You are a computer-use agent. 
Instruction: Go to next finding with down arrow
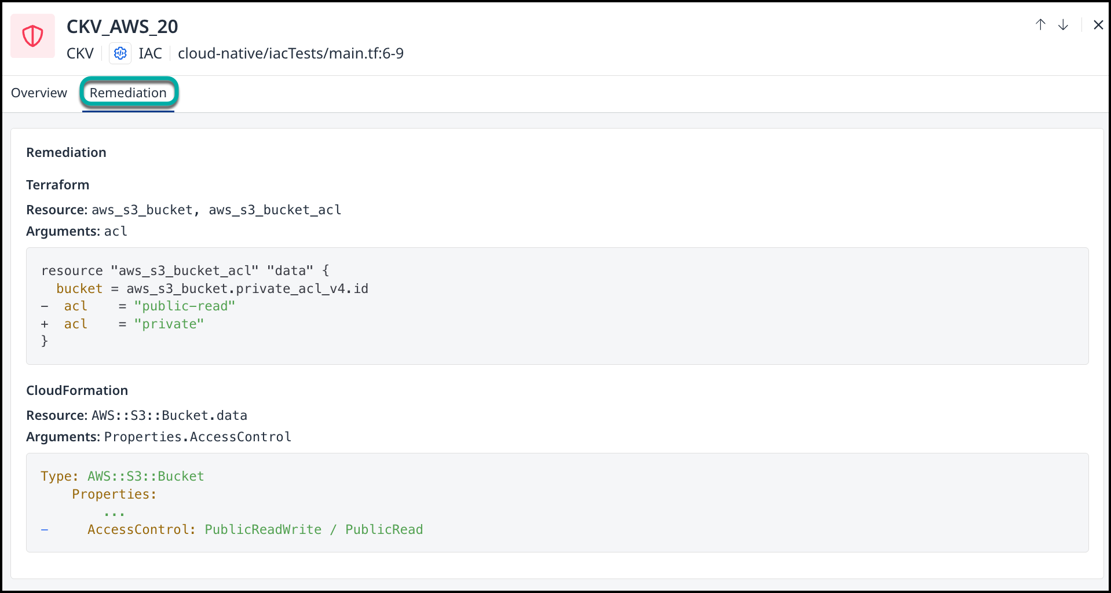(x=1063, y=25)
